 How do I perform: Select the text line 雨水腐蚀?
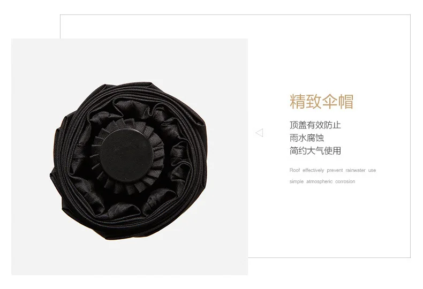point(307,138)
